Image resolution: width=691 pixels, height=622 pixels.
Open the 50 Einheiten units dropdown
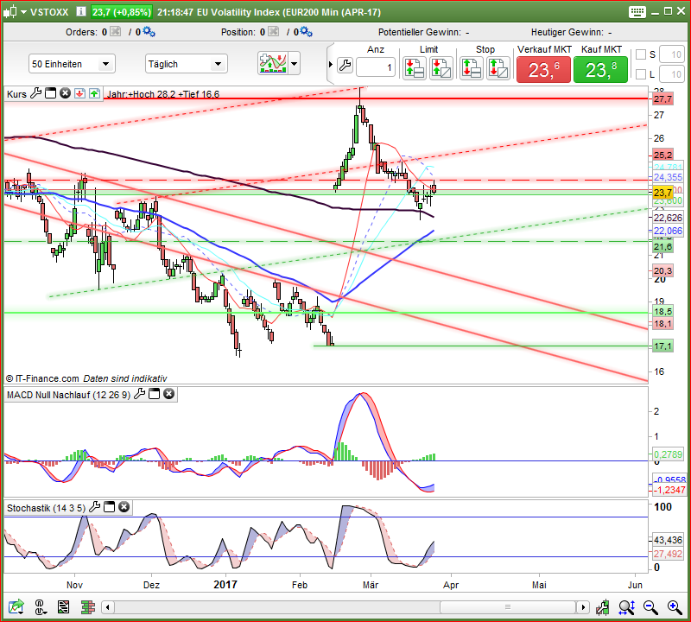point(73,64)
